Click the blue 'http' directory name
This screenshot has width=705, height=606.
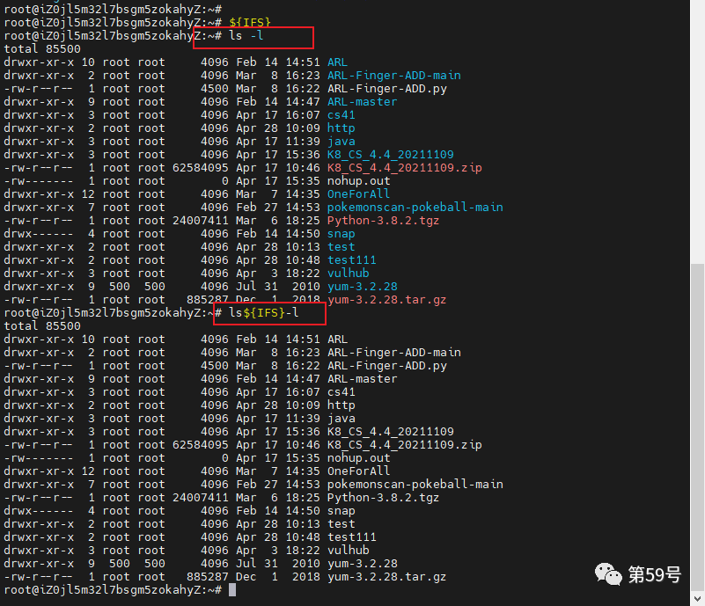coord(341,128)
